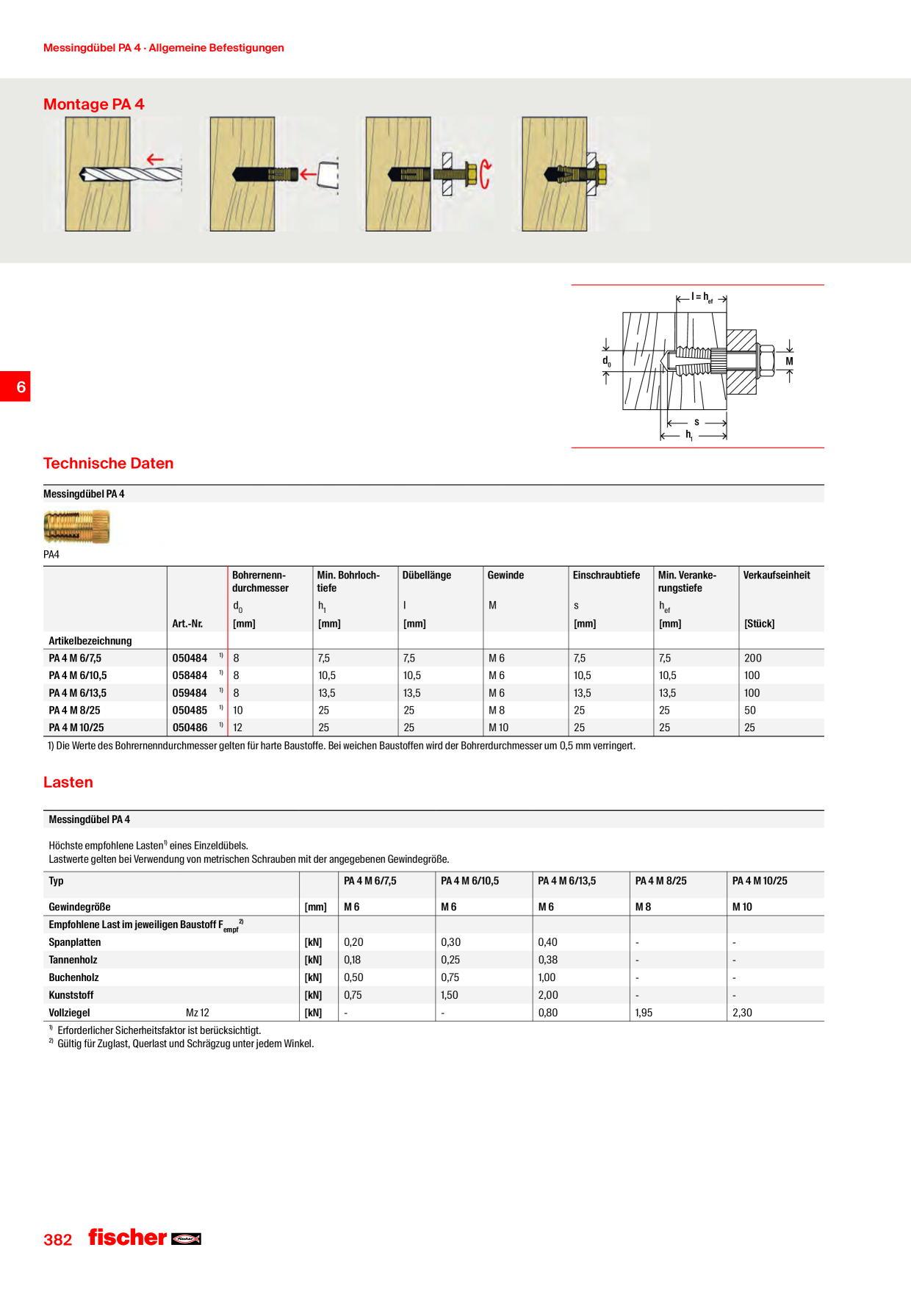Click the 'Spanplatten' row label

tap(75, 942)
